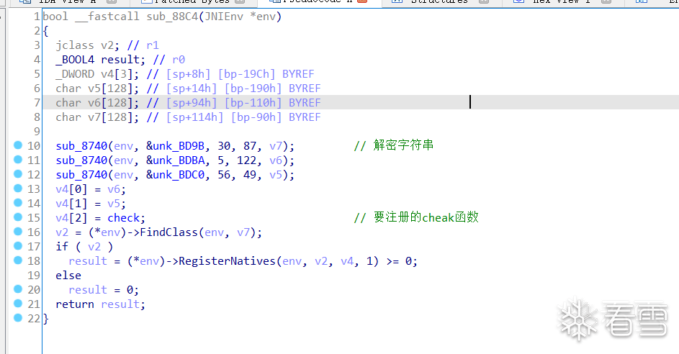
Task: Toggle breakpoint dot on line 14
Action: (18, 202)
